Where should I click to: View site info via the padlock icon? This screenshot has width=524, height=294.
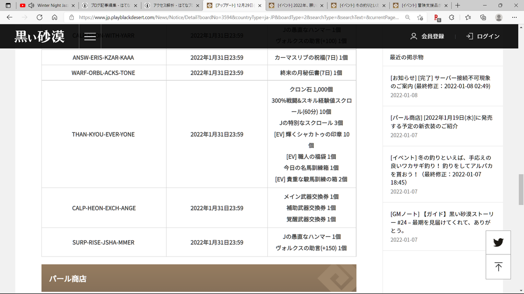click(x=72, y=17)
